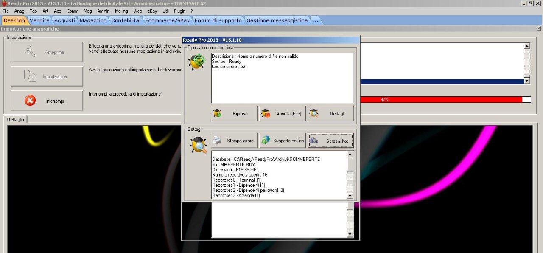Image resolution: width=543 pixels, height=253 pixels.
Task: Click 'Dimensioni : 618,89 MB' text
Action: point(234,169)
